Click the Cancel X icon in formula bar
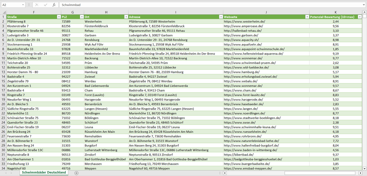Image resolution: width=367 pixels, height=176 pixels. pos(37,5)
